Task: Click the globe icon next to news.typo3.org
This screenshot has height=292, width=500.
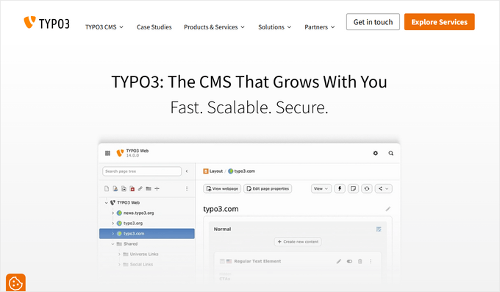Action: (x=119, y=213)
